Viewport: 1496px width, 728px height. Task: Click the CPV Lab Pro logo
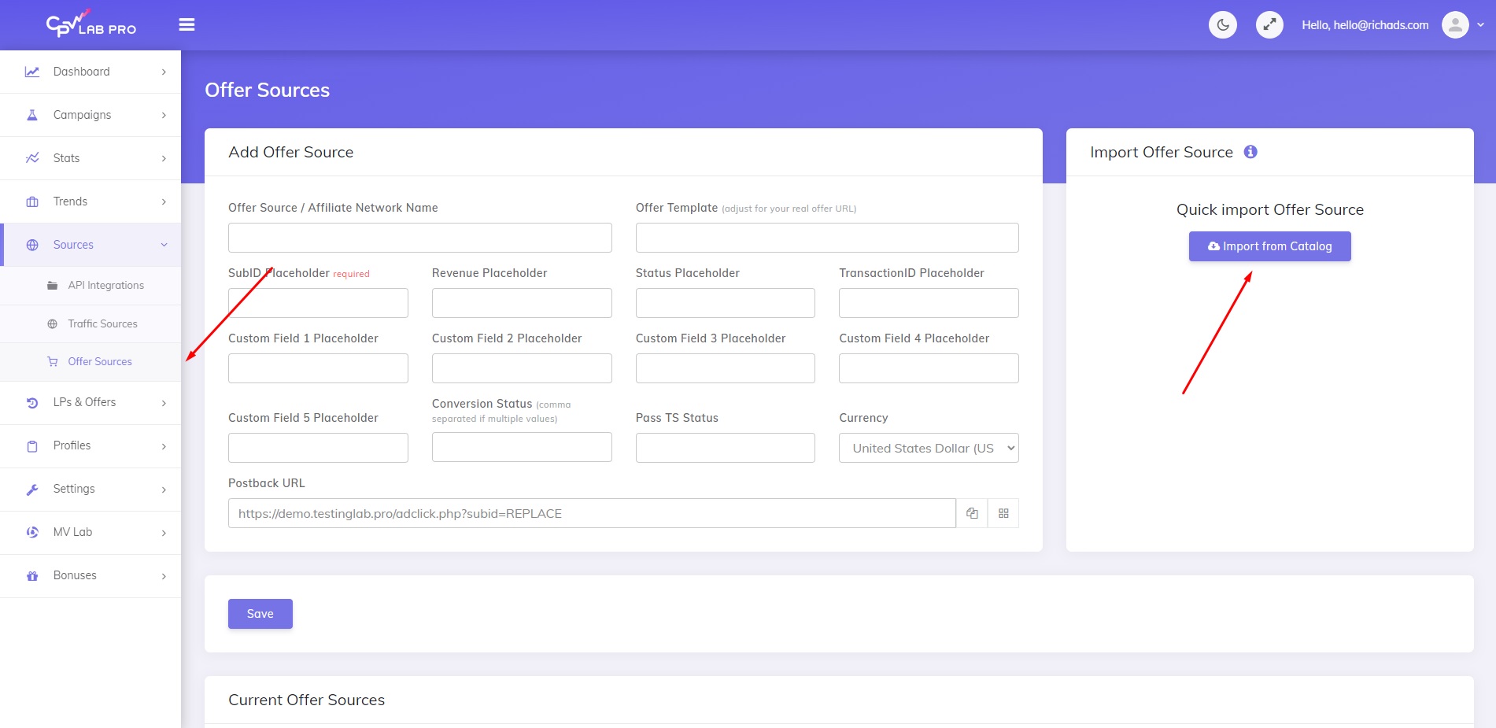pyautogui.click(x=91, y=24)
